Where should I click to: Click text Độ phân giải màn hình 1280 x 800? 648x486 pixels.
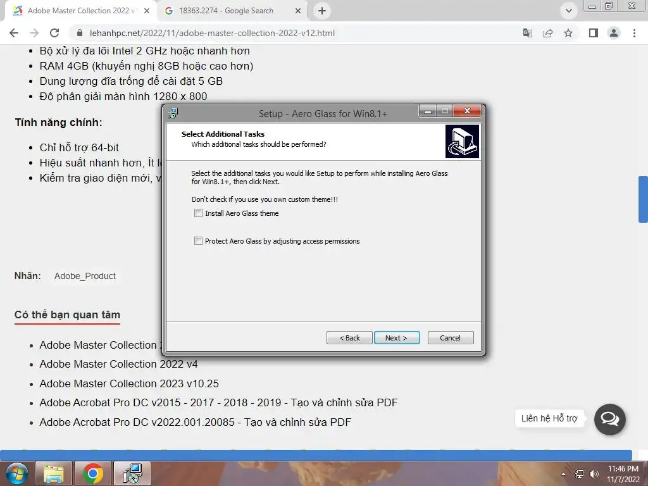(123, 96)
